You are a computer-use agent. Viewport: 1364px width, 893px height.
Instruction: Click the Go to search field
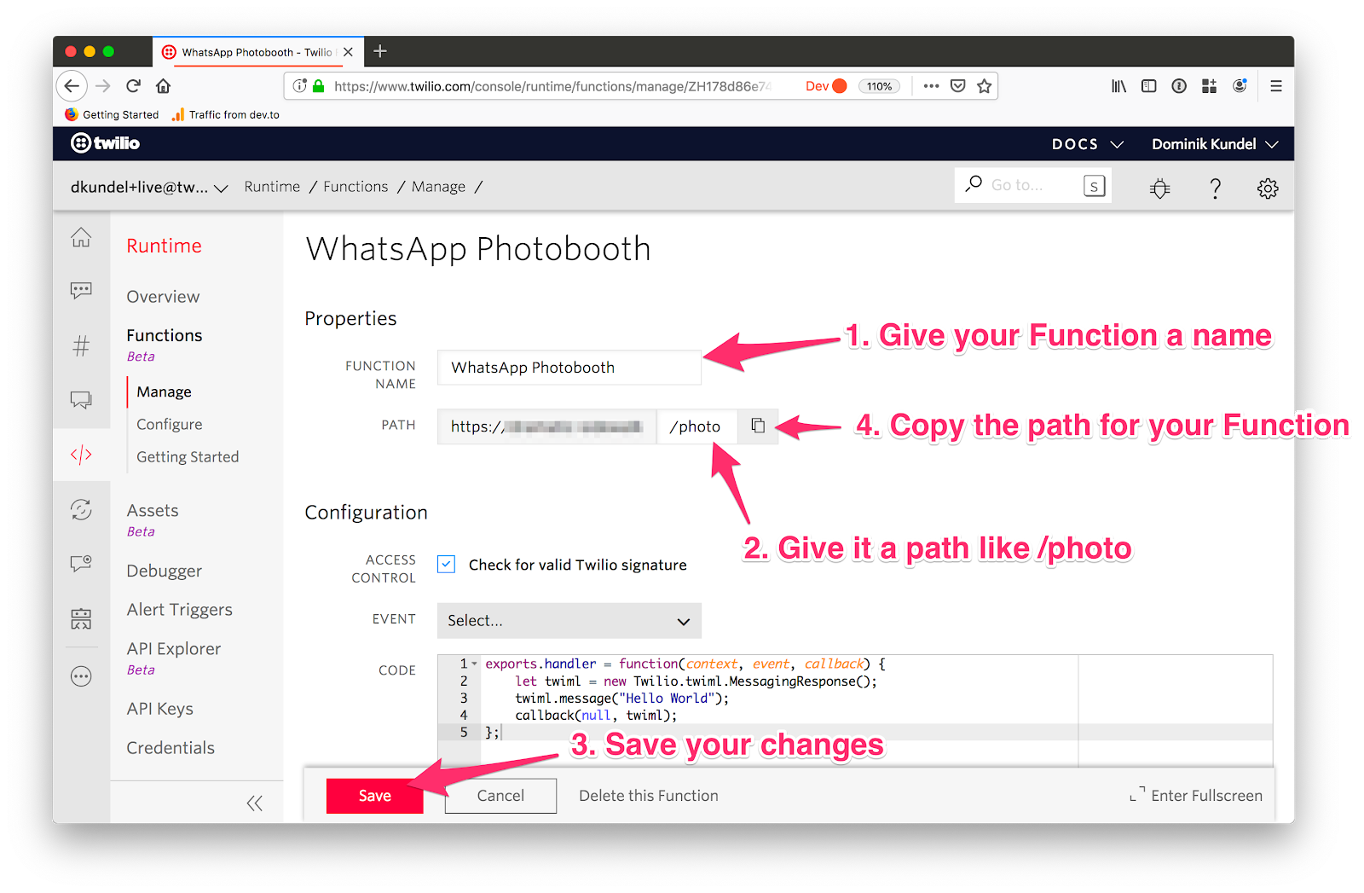(x=1032, y=185)
